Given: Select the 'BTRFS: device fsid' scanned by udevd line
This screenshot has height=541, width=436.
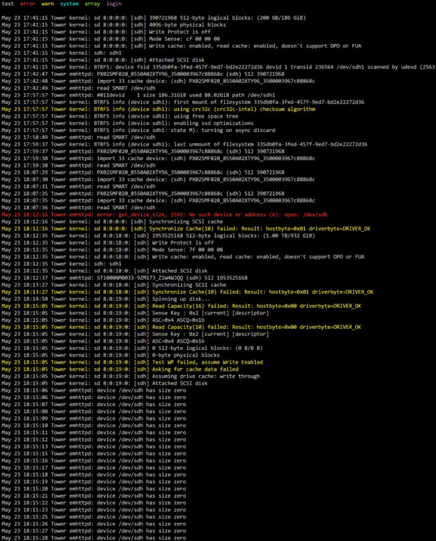Looking at the screenshot, I should tap(218, 67).
